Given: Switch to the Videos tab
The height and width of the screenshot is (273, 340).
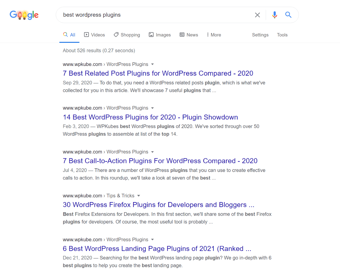Looking at the screenshot, I should click(94, 35).
